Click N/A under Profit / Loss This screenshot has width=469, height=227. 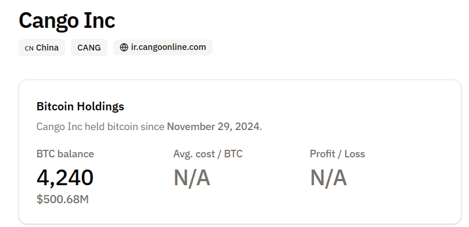tap(328, 178)
